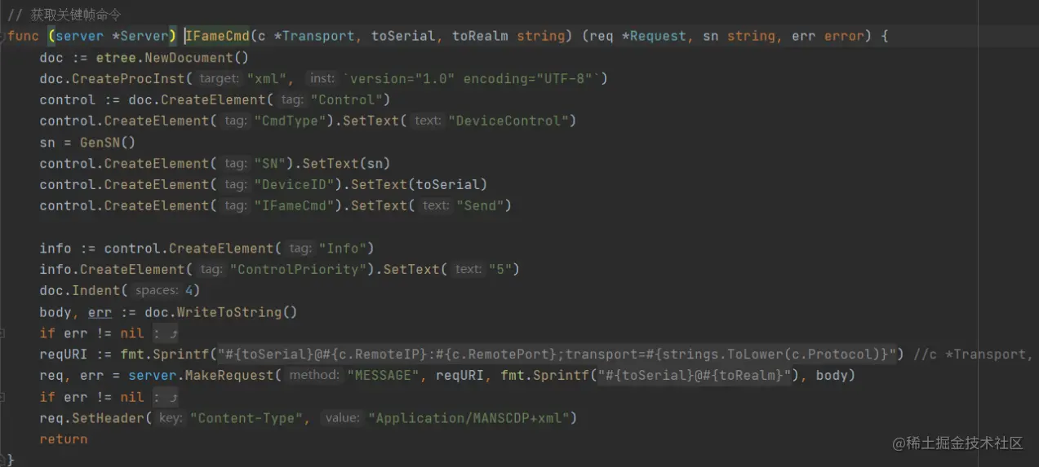This screenshot has height=467, width=1039.
Task: Click the 'key:' inlay hint in SetHeader
Action: 170,418
